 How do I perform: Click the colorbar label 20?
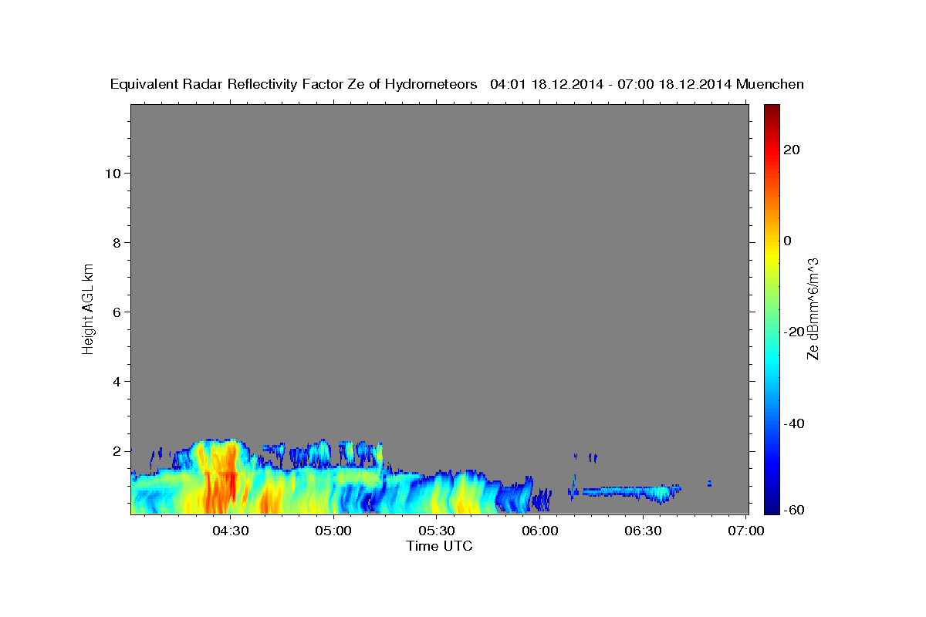(x=792, y=150)
